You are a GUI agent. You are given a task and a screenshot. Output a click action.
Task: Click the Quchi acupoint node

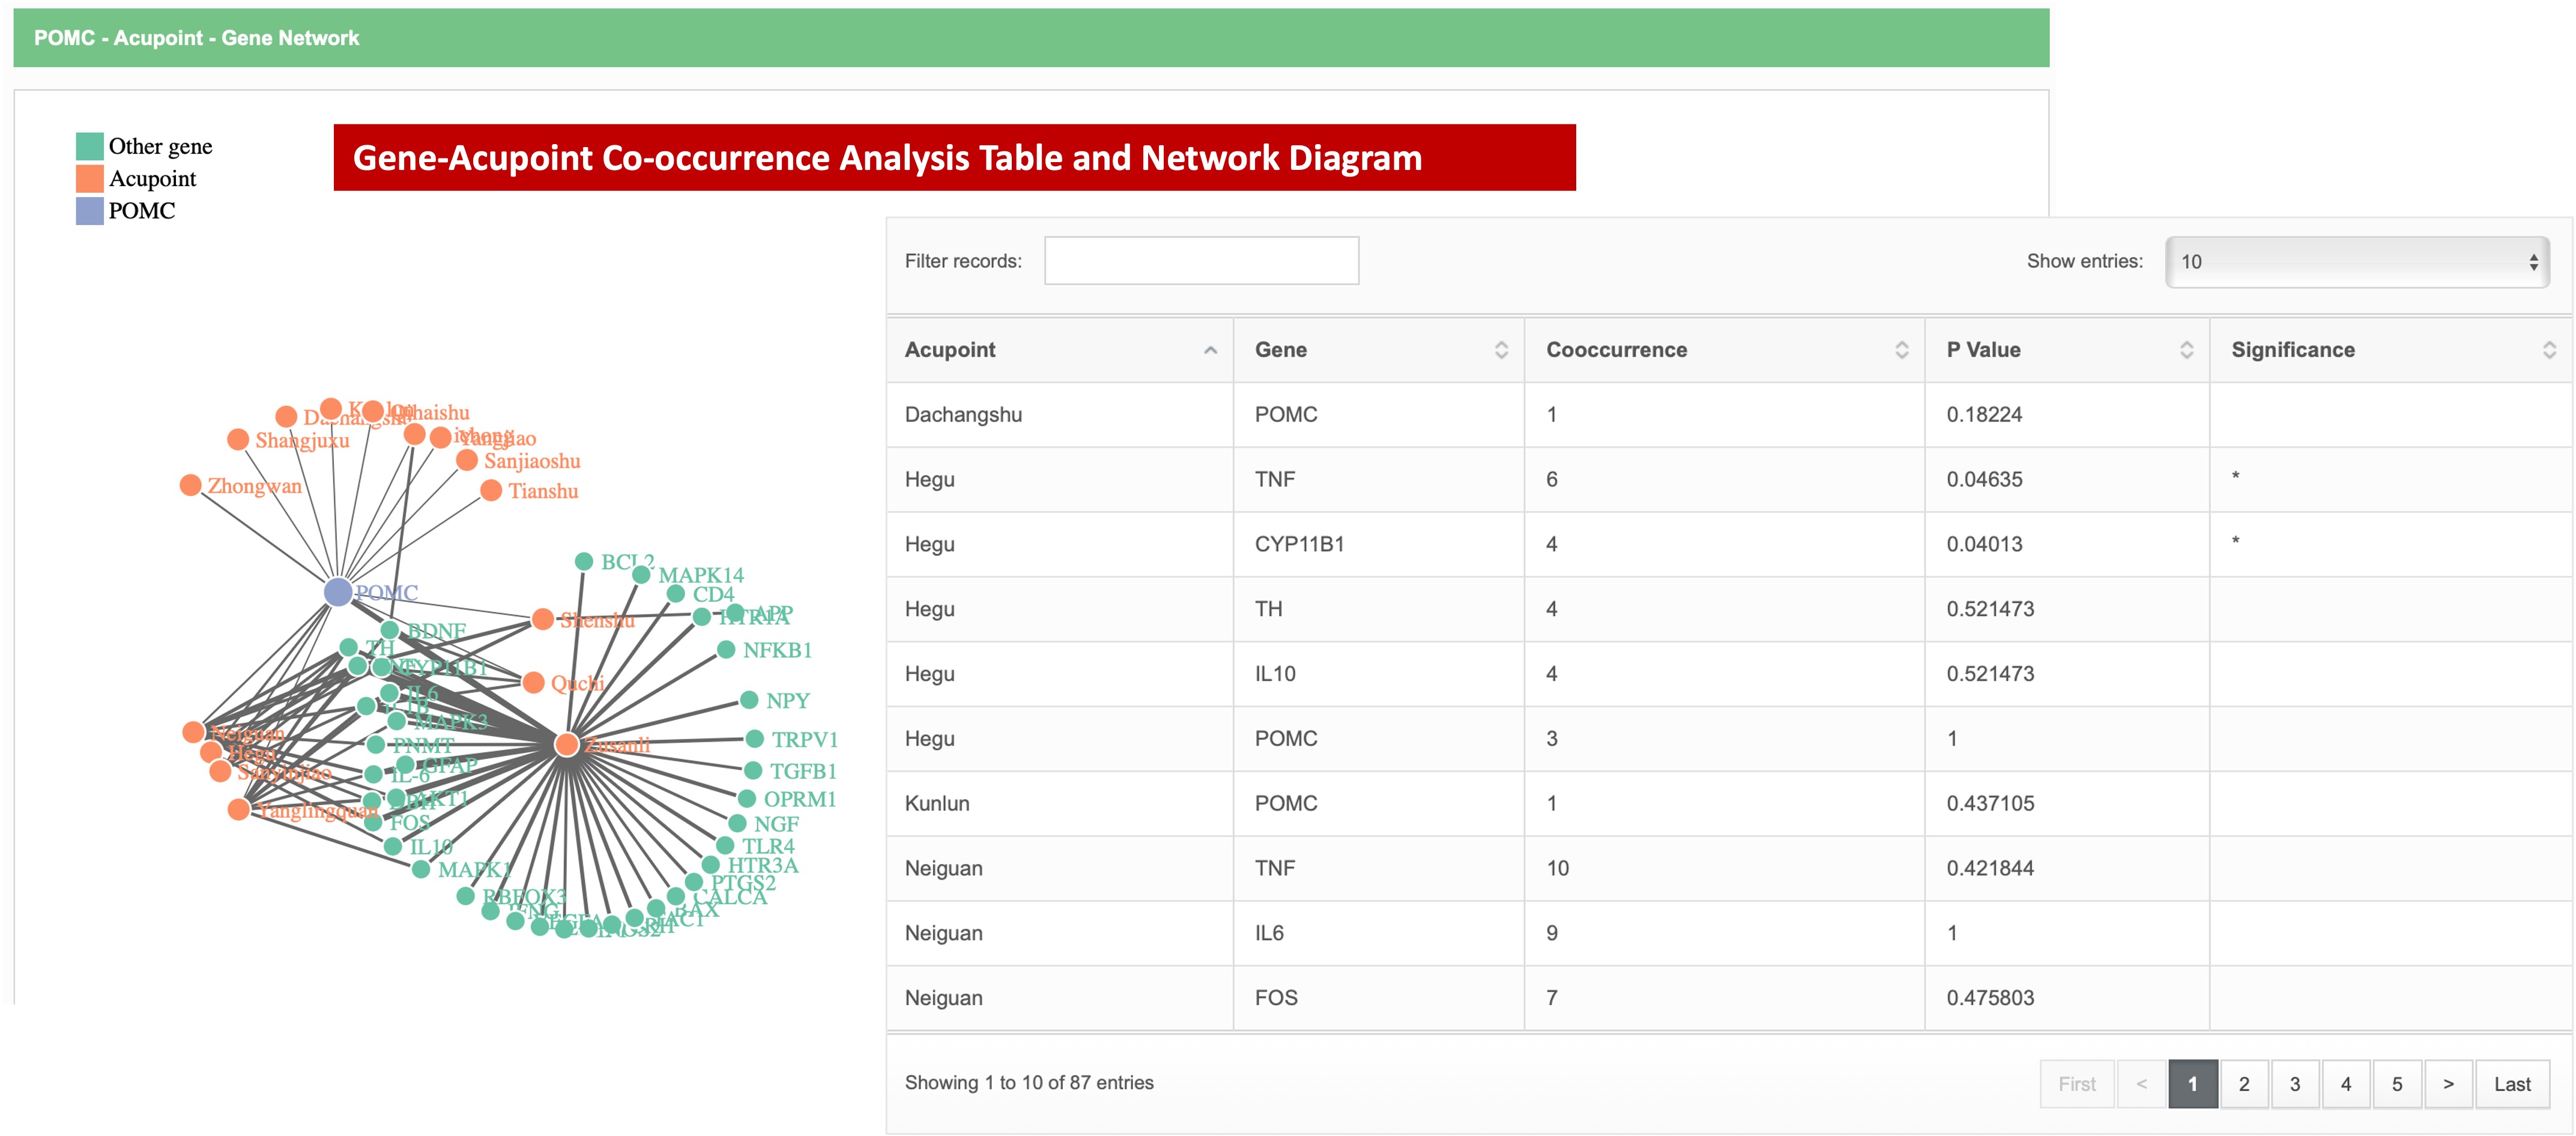click(x=534, y=682)
